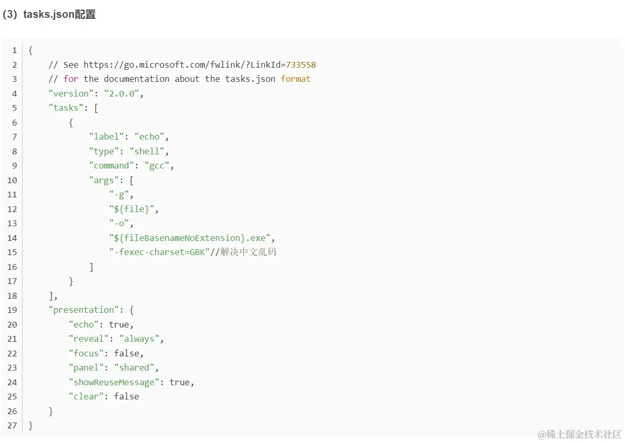The image size is (625, 443).
Task: Click line number 27 in the gutter
Action: click(13, 426)
